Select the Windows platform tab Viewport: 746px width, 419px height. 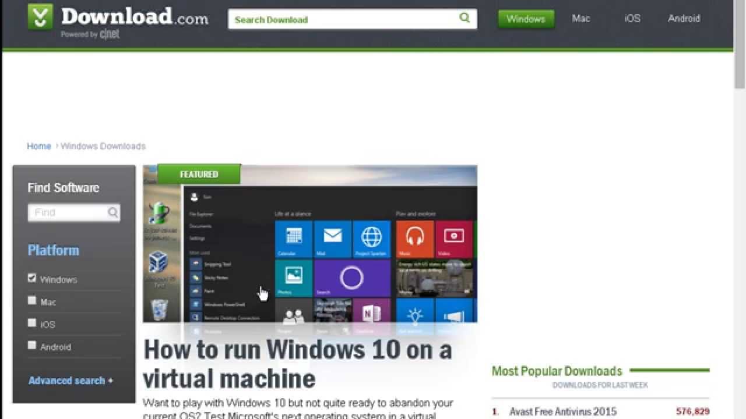pyautogui.click(x=526, y=19)
